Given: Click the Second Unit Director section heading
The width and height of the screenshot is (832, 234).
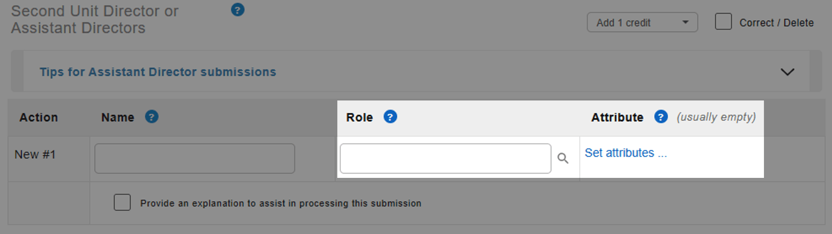Looking at the screenshot, I should (x=94, y=19).
